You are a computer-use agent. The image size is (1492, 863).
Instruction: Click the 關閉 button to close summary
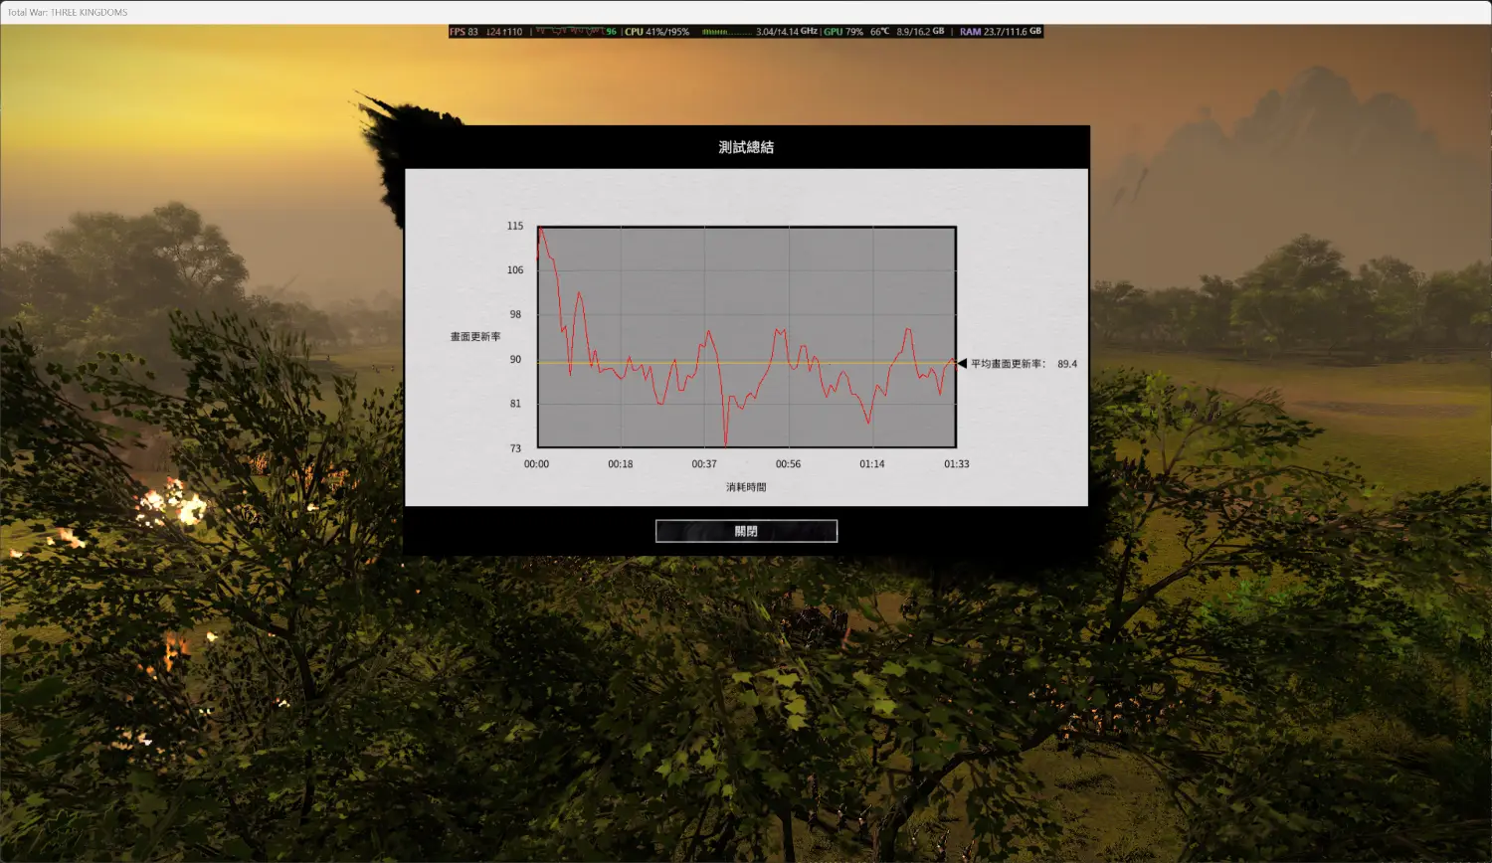[x=746, y=531]
